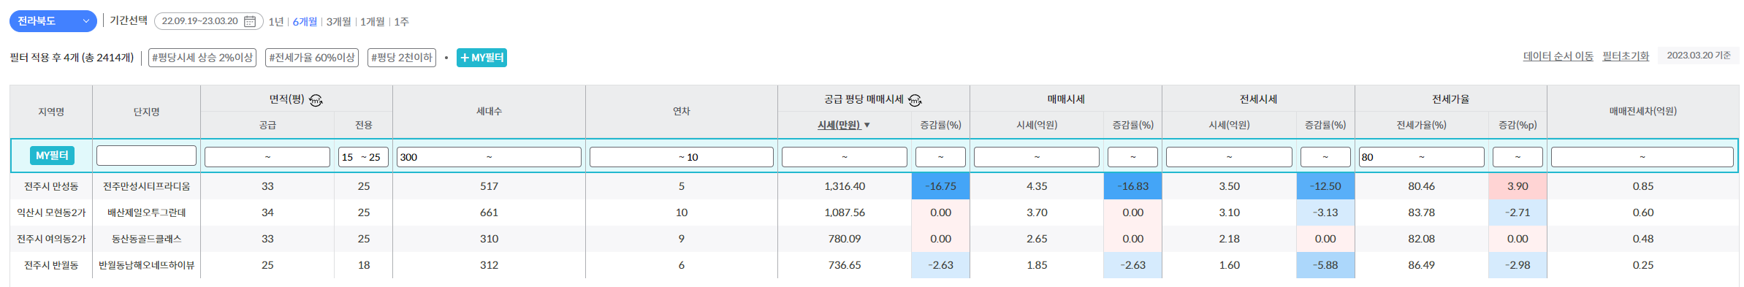Click the 780.09 price cell
The height and width of the screenshot is (287, 1744).
coord(845,239)
